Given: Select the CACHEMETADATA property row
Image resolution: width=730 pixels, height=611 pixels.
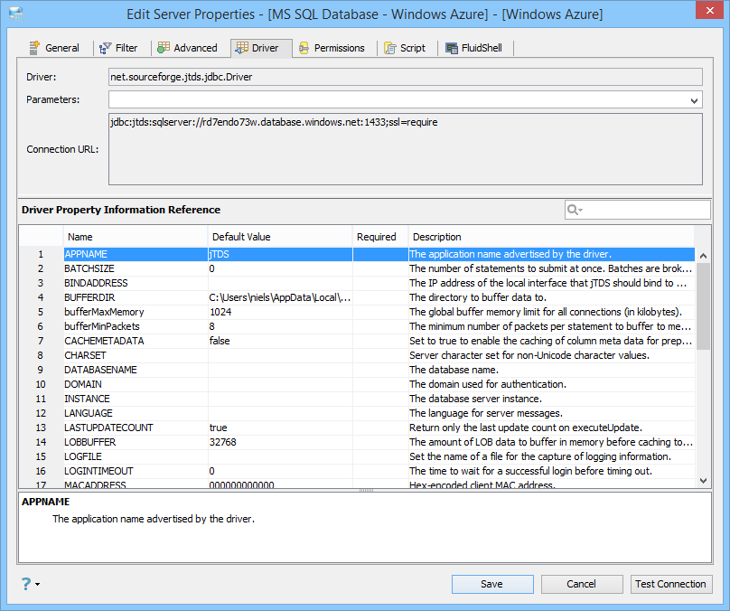Looking at the screenshot, I should tap(357, 341).
